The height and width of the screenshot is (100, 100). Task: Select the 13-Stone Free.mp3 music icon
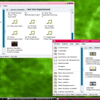point(32,22)
